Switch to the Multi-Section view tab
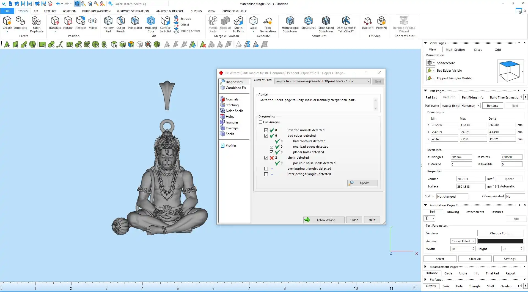528x292 pixels. click(x=455, y=50)
